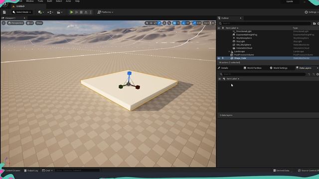The height and width of the screenshot is (179, 319).
Task: Open the Select menu
Action: 59,1
